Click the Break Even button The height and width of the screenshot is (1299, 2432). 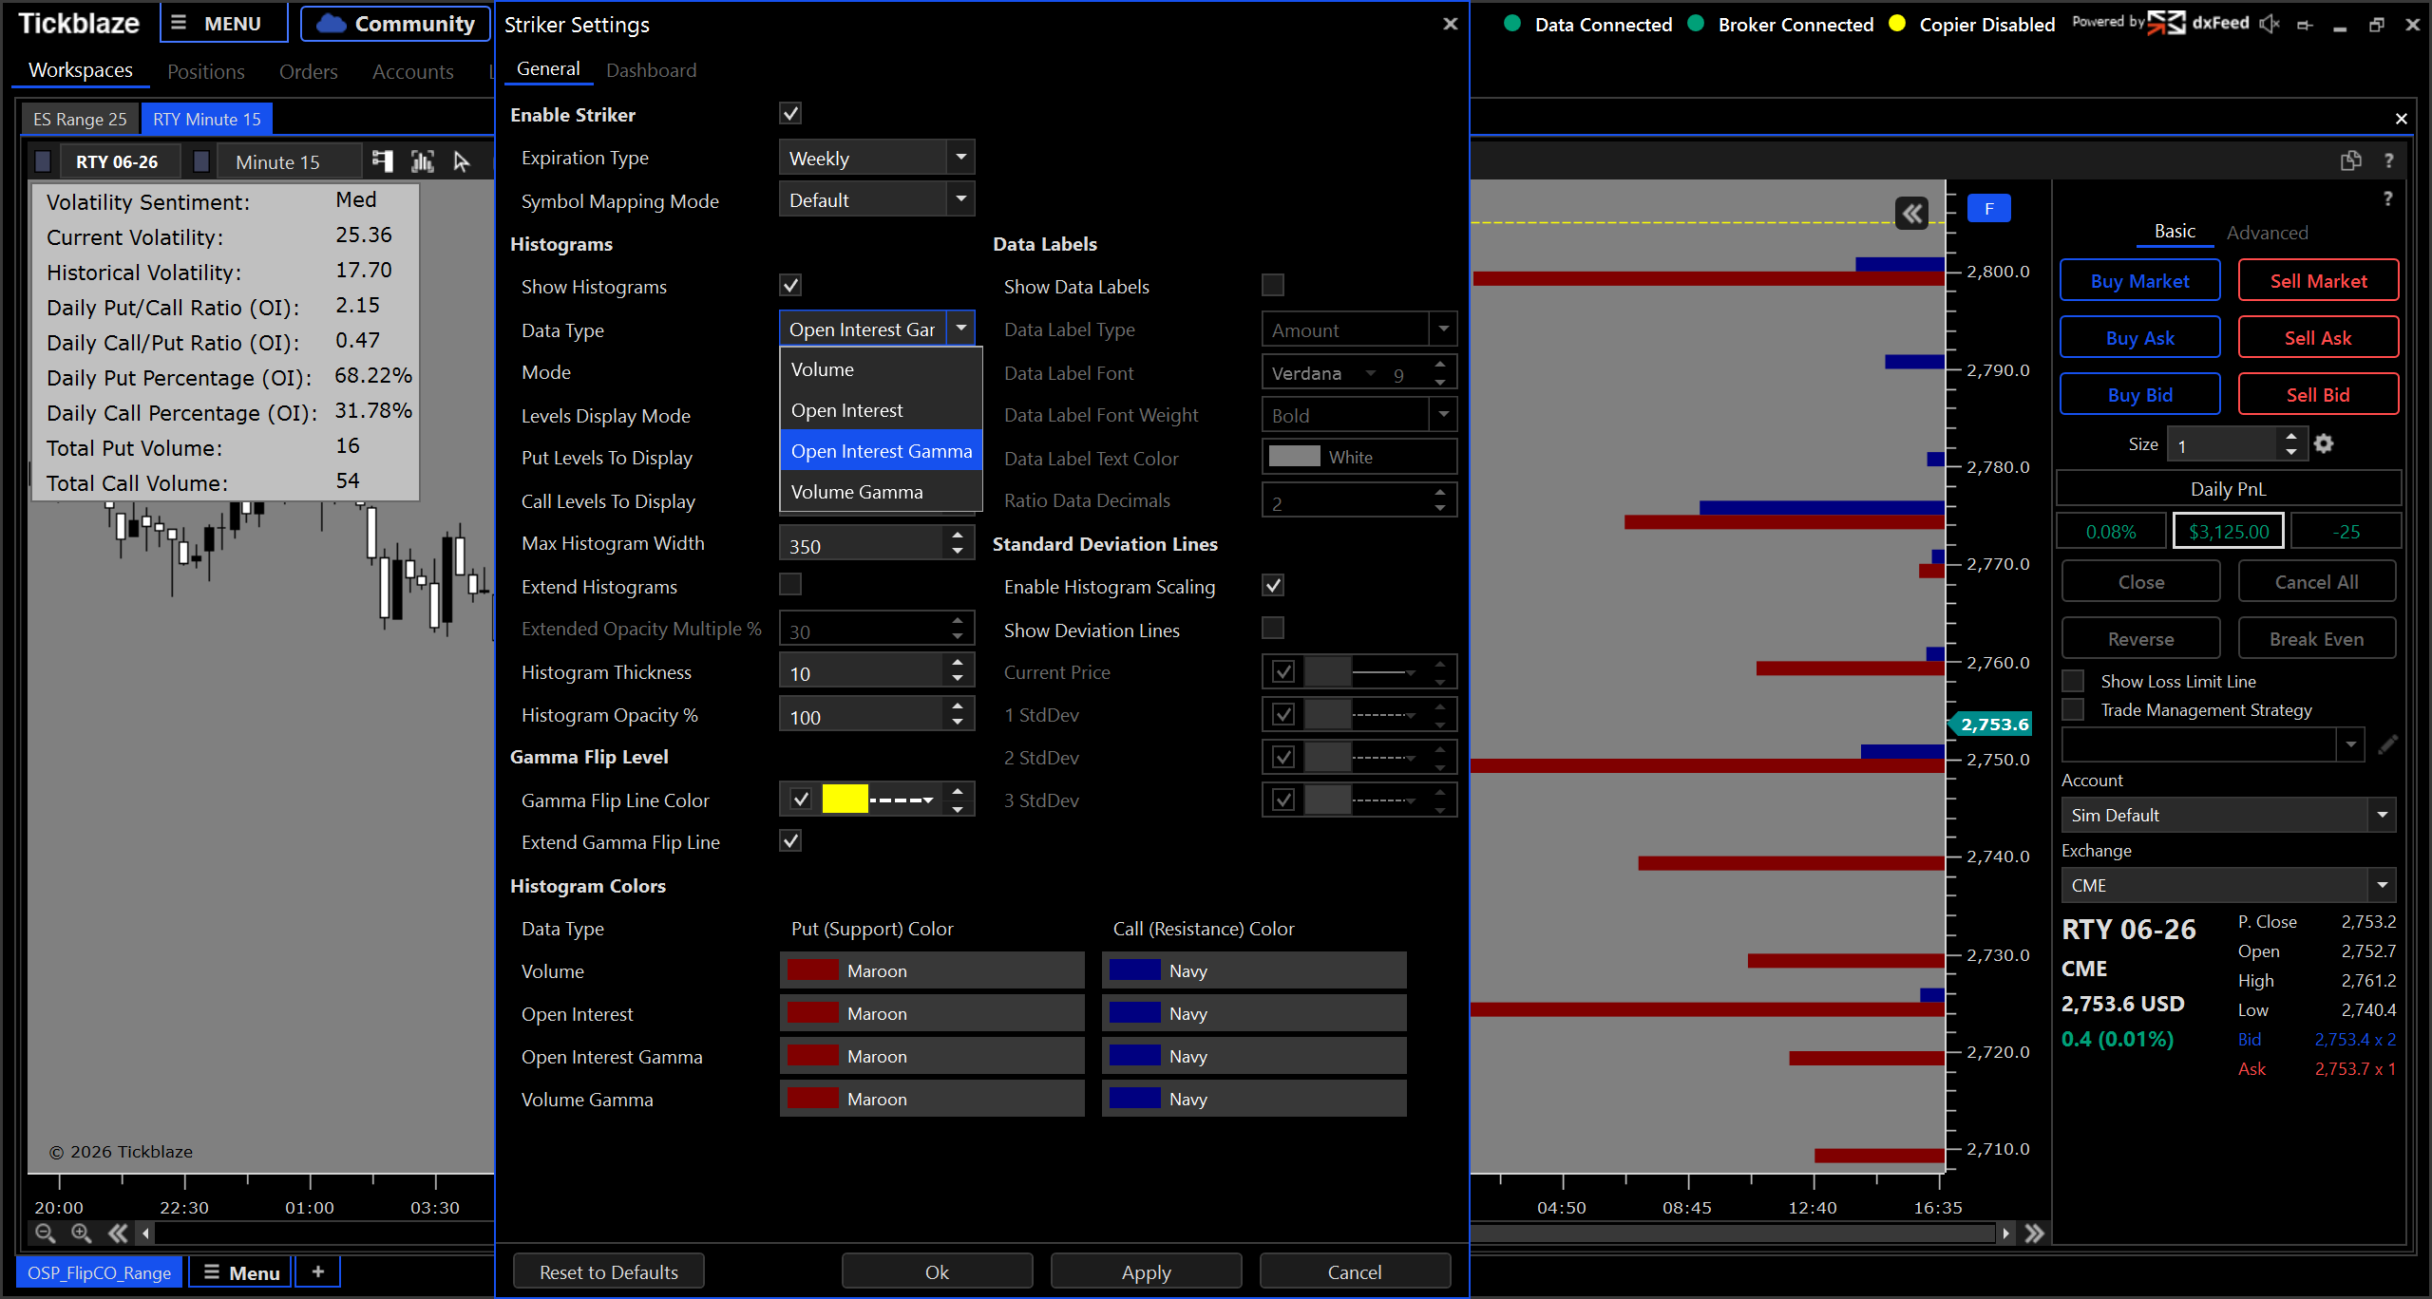point(2316,639)
